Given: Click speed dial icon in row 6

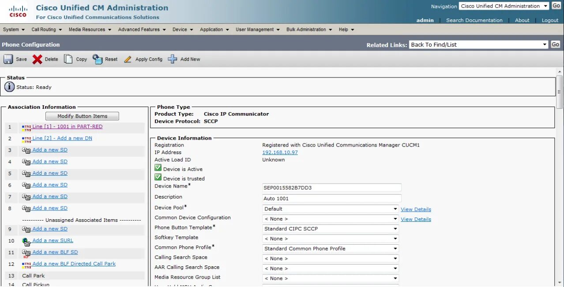Looking at the screenshot, I should tap(26, 185).
